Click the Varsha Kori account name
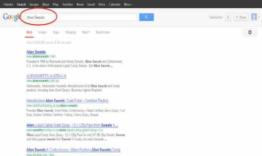262x156 pixels. (x=216, y=17)
